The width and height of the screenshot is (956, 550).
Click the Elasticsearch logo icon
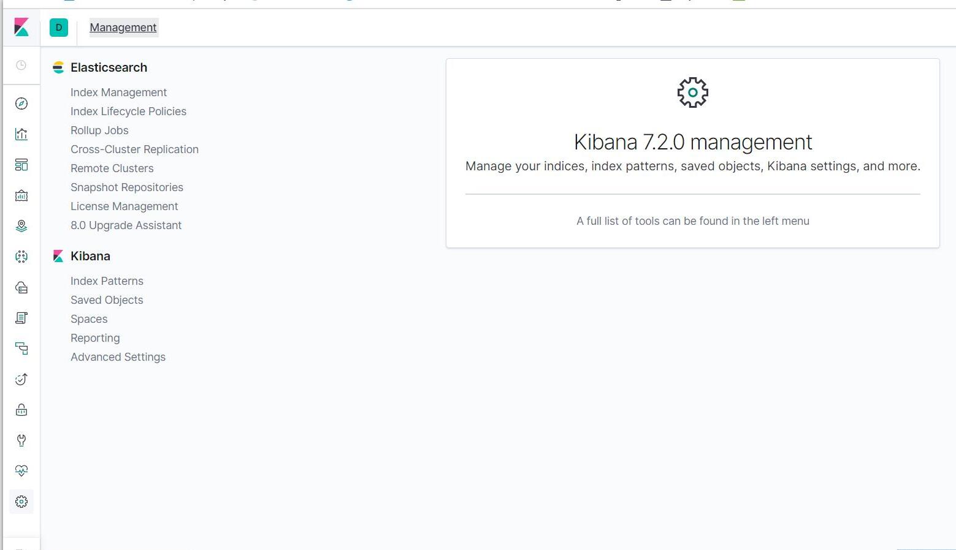coord(58,67)
